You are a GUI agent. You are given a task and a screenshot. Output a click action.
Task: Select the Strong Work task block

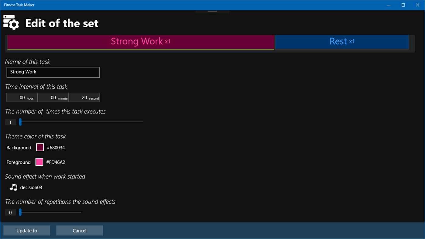click(141, 42)
